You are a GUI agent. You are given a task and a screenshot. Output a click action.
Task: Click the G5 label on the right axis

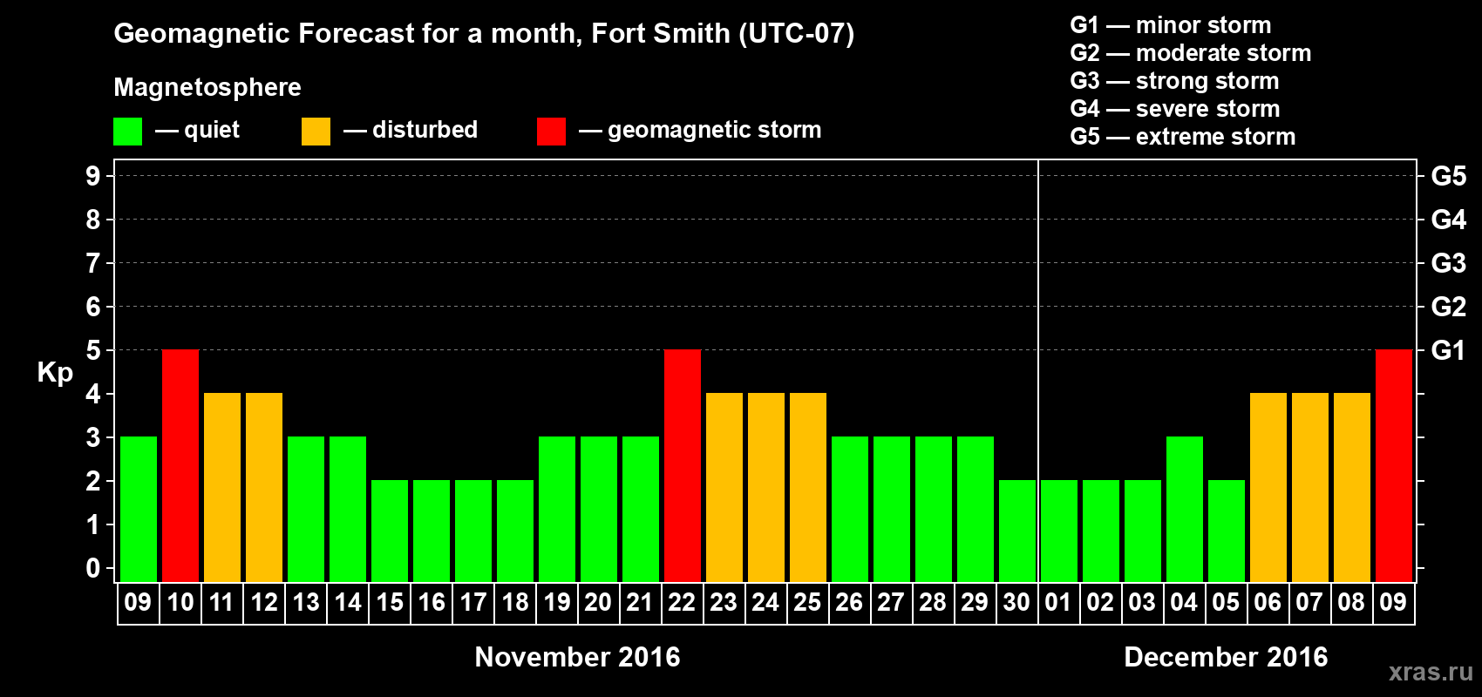1449,176
